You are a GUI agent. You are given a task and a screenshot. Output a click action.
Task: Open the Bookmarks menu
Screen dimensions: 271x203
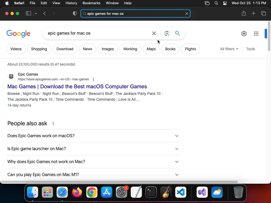click(91, 3)
